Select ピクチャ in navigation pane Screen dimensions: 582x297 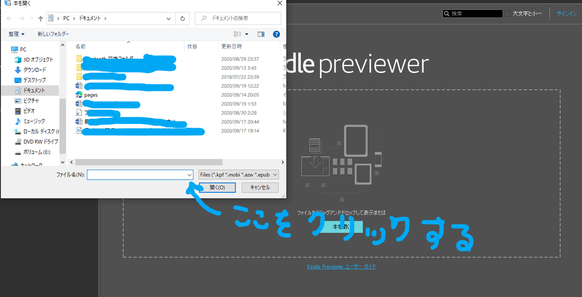click(x=27, y=100)
